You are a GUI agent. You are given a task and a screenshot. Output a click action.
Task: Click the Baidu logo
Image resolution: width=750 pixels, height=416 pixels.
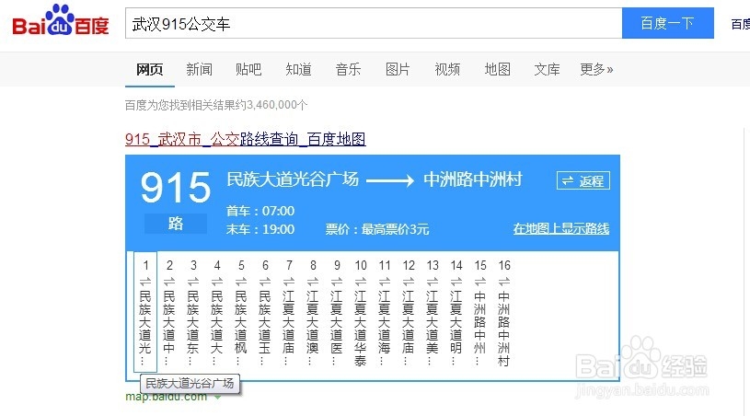61,20
